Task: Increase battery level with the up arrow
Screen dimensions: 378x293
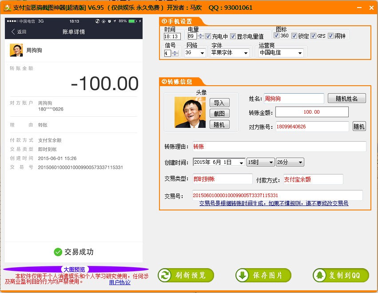Action: [x=201, y=35]
